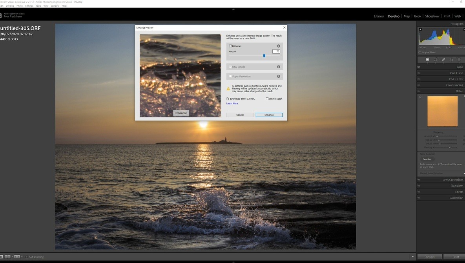Toggle the Soft Proofing checkbox
465x263 pixels.
coord(27,257)
